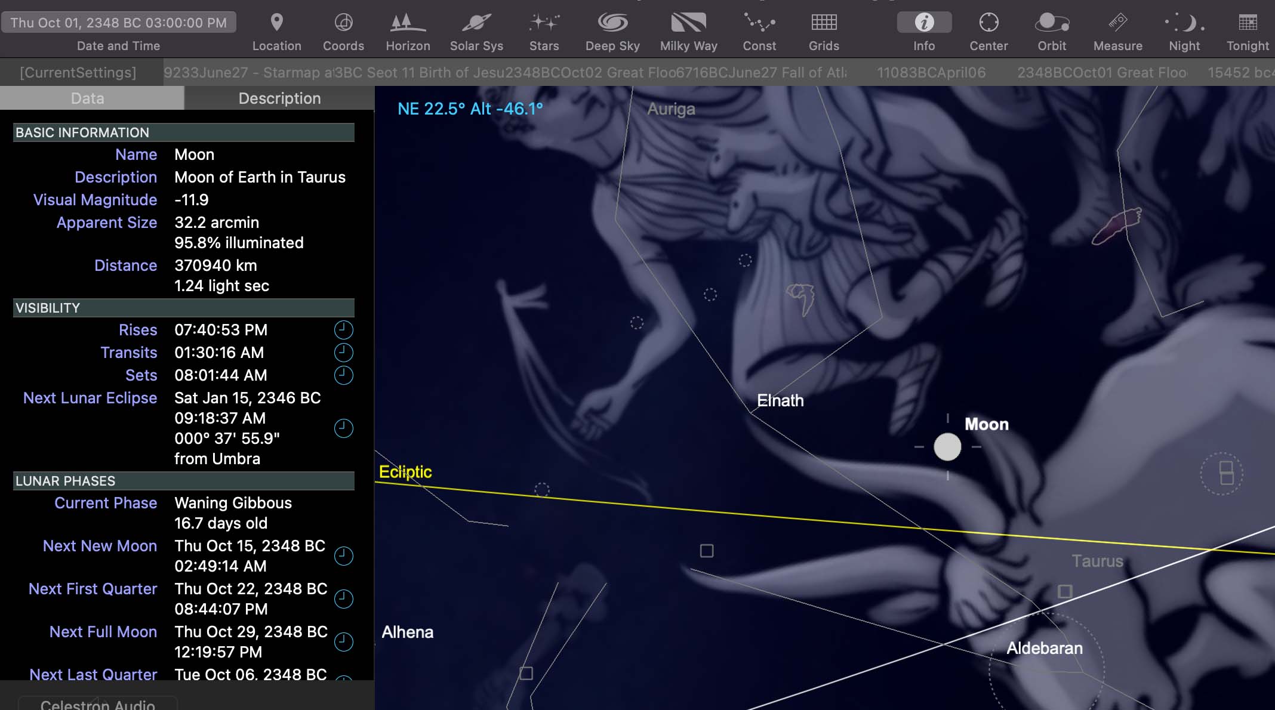Image resolution: width=1275 pixels, height=710 pixels.
Task: Set time to Moon rise time
Action: pos(343,330)
